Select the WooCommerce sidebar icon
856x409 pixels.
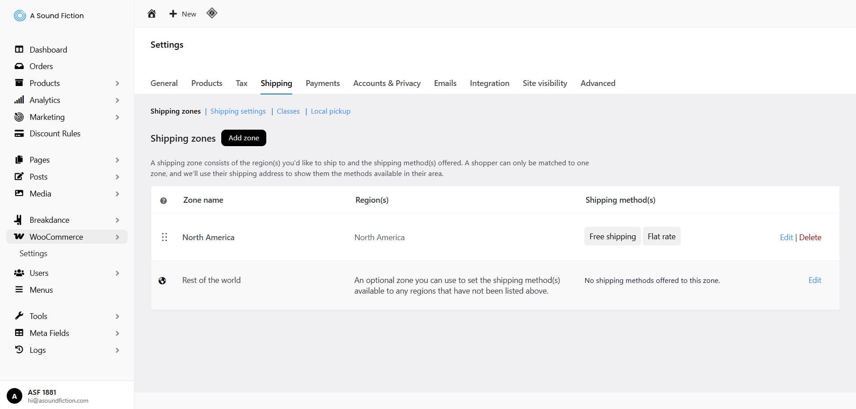[19, 237]
